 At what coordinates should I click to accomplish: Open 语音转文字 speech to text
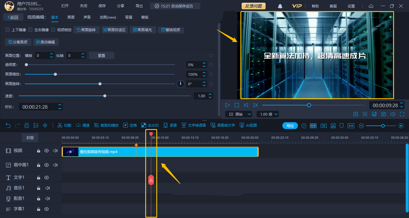pos(223,125)
